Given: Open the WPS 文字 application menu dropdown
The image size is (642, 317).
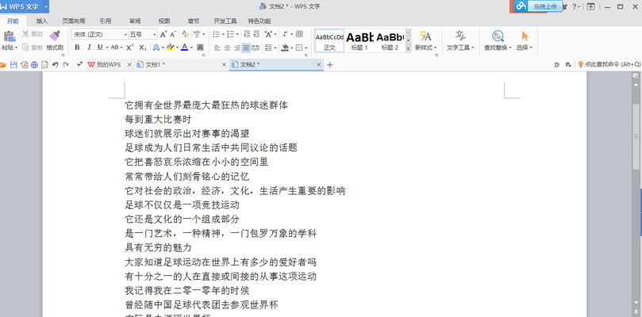Looking at the screenshot, I should pos(46,6).
